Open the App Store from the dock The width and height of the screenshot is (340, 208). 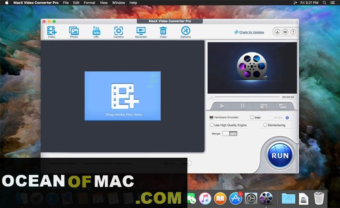coord(236,198)
